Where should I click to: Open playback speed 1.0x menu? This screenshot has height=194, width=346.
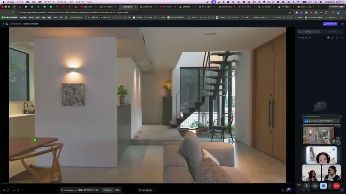[x=13, y=190]
